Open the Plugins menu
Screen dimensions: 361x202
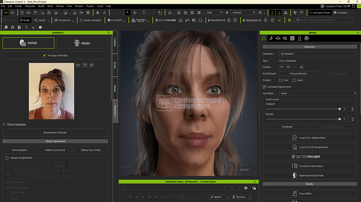[90, 6]
